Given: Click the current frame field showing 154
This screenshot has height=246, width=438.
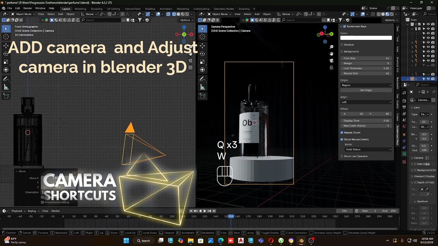Looking at the screenshot, I should (x=345, y=211).
